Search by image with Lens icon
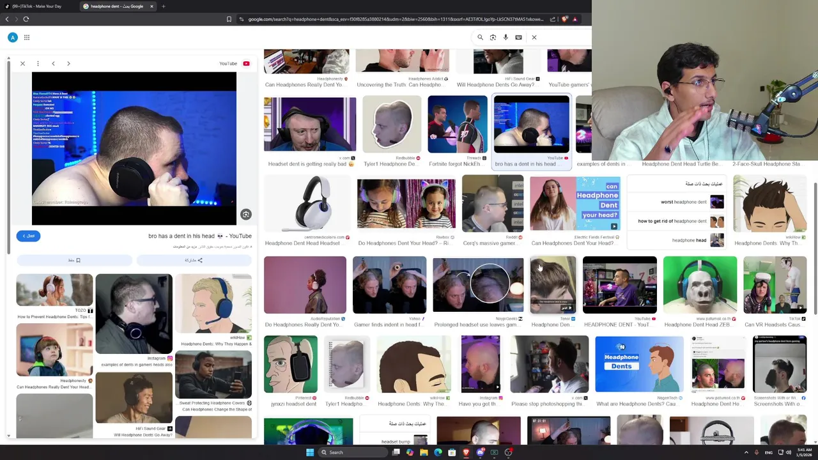This screenshot has width=818, height=460. click(x=493, y=38)
